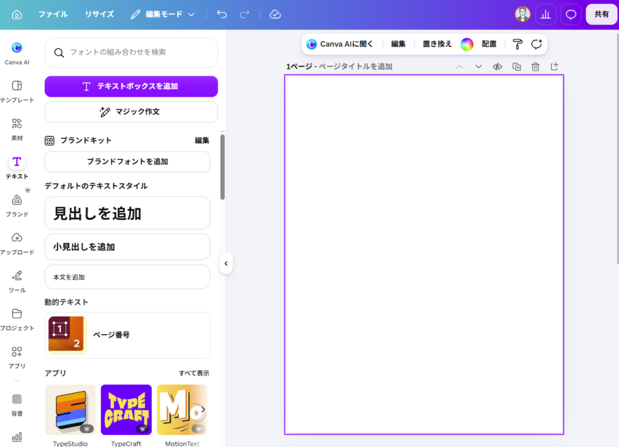Check the cloud save status icon

(x=275, y=14)
